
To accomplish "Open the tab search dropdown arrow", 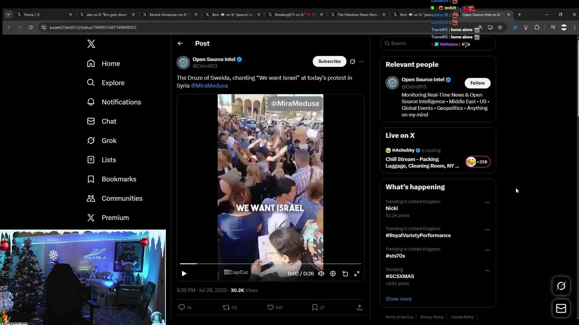I will (8, 14).
